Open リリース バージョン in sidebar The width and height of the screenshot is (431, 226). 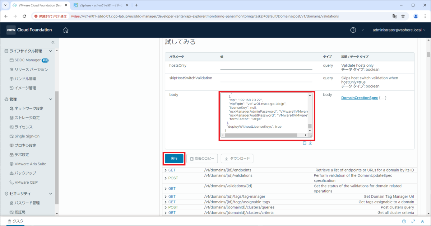point(28,70)
